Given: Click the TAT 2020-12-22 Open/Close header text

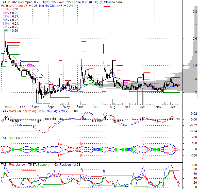Looking at the screenshot, I should coord(49,2).
